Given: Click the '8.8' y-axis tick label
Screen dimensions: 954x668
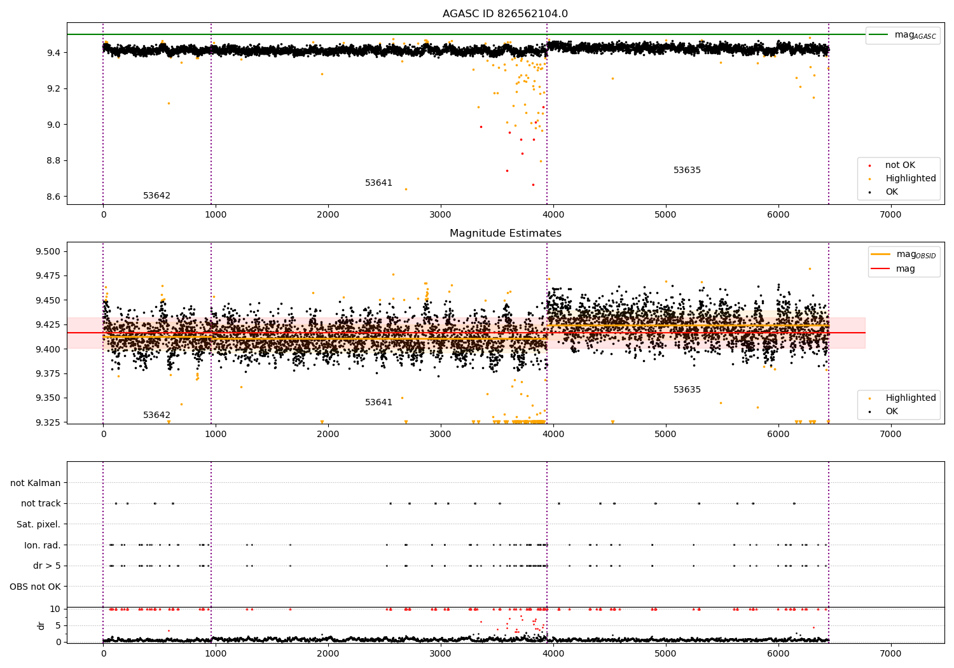Looking at the screenshot, I should [x=54, y=160].
